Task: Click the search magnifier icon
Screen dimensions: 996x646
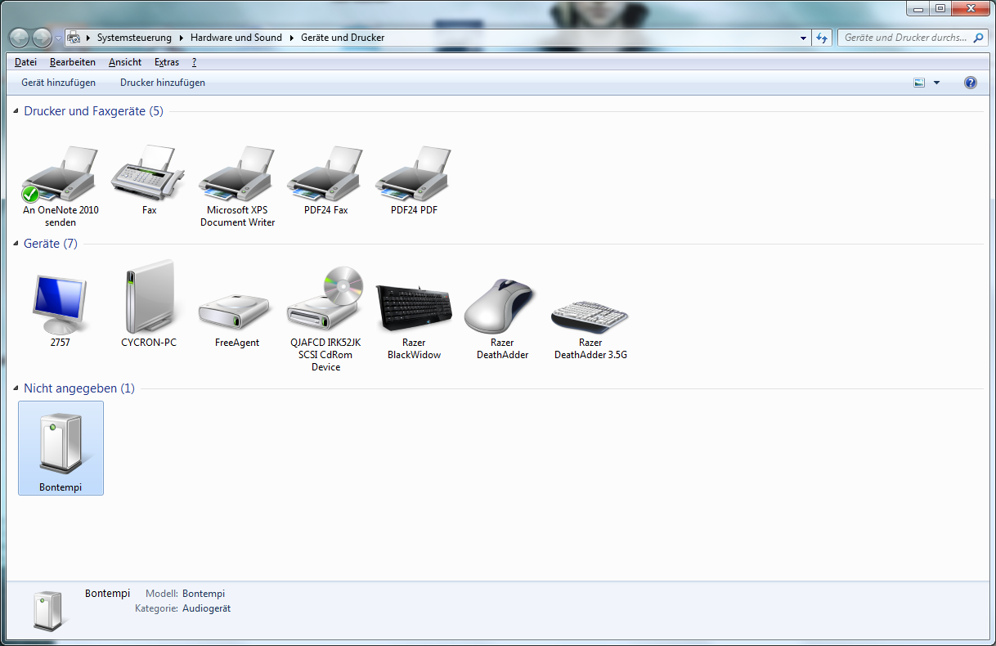Action: click(x=980, y=38)
